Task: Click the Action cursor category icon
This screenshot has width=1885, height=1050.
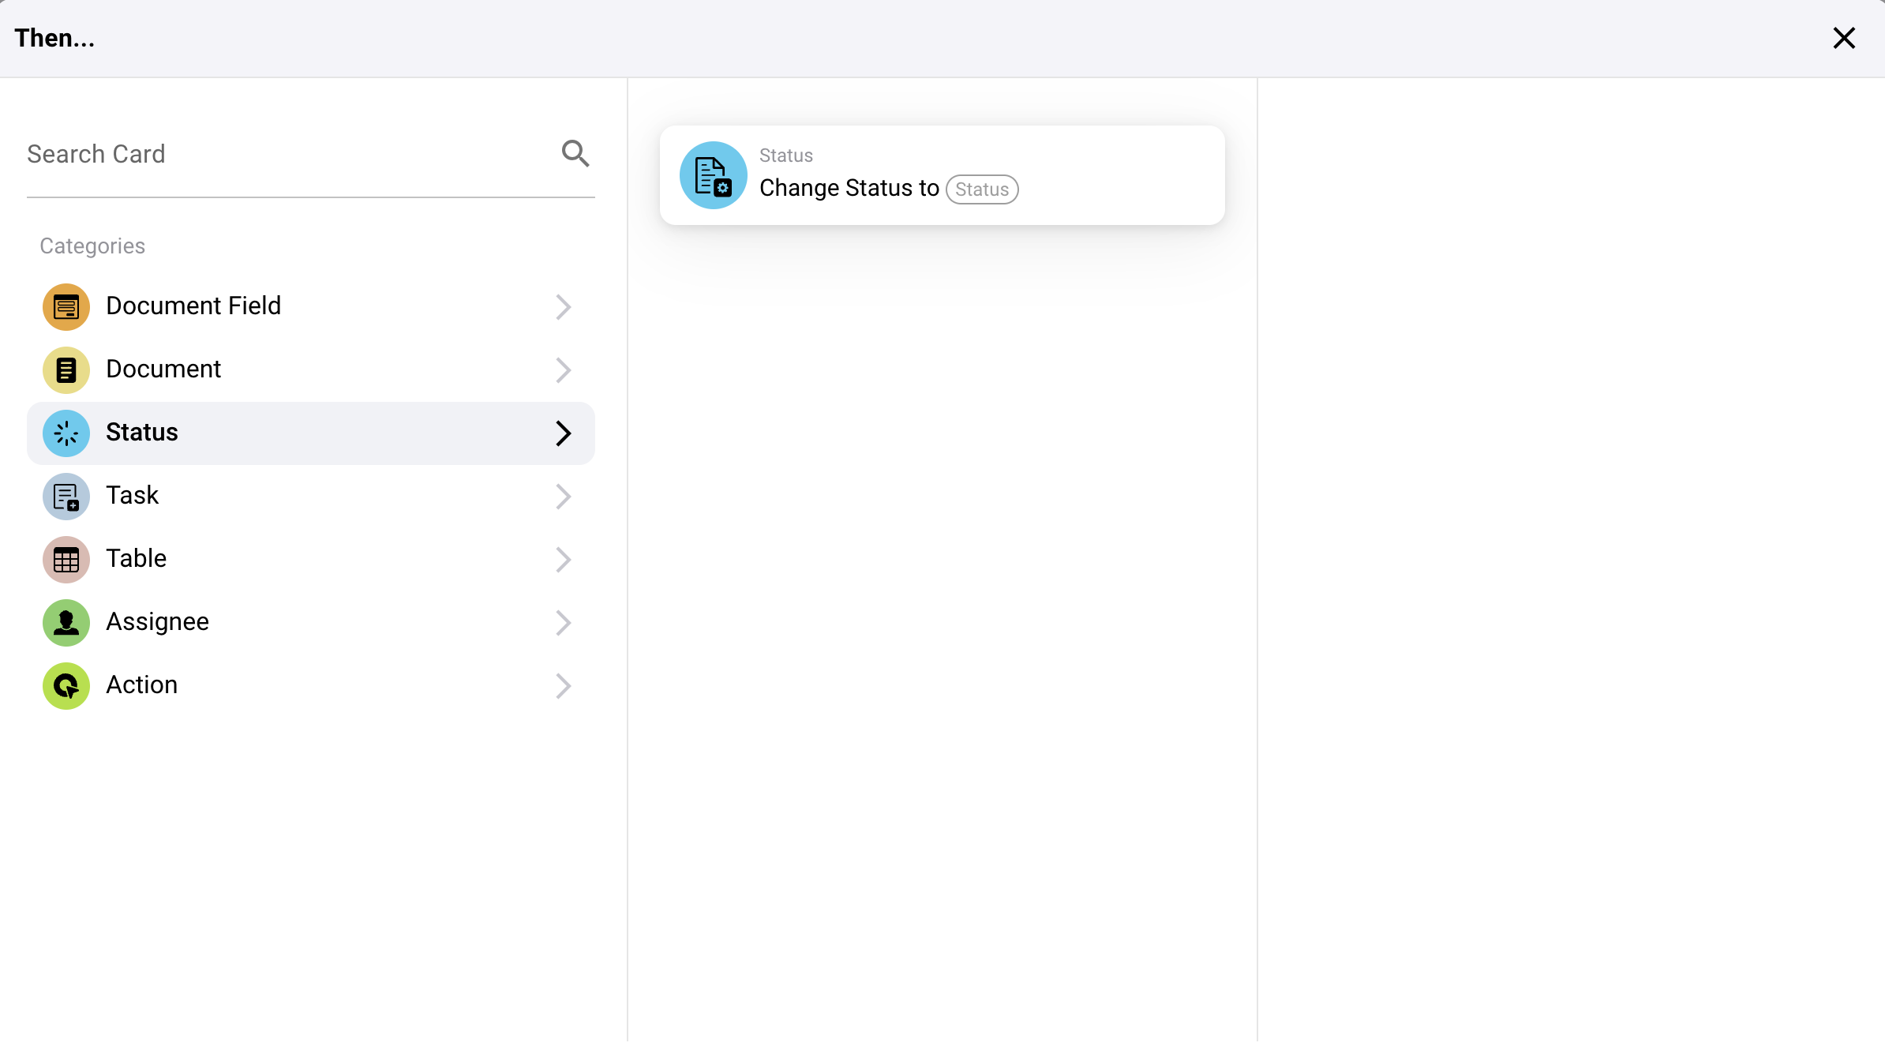Action: [x=66, y=685]
